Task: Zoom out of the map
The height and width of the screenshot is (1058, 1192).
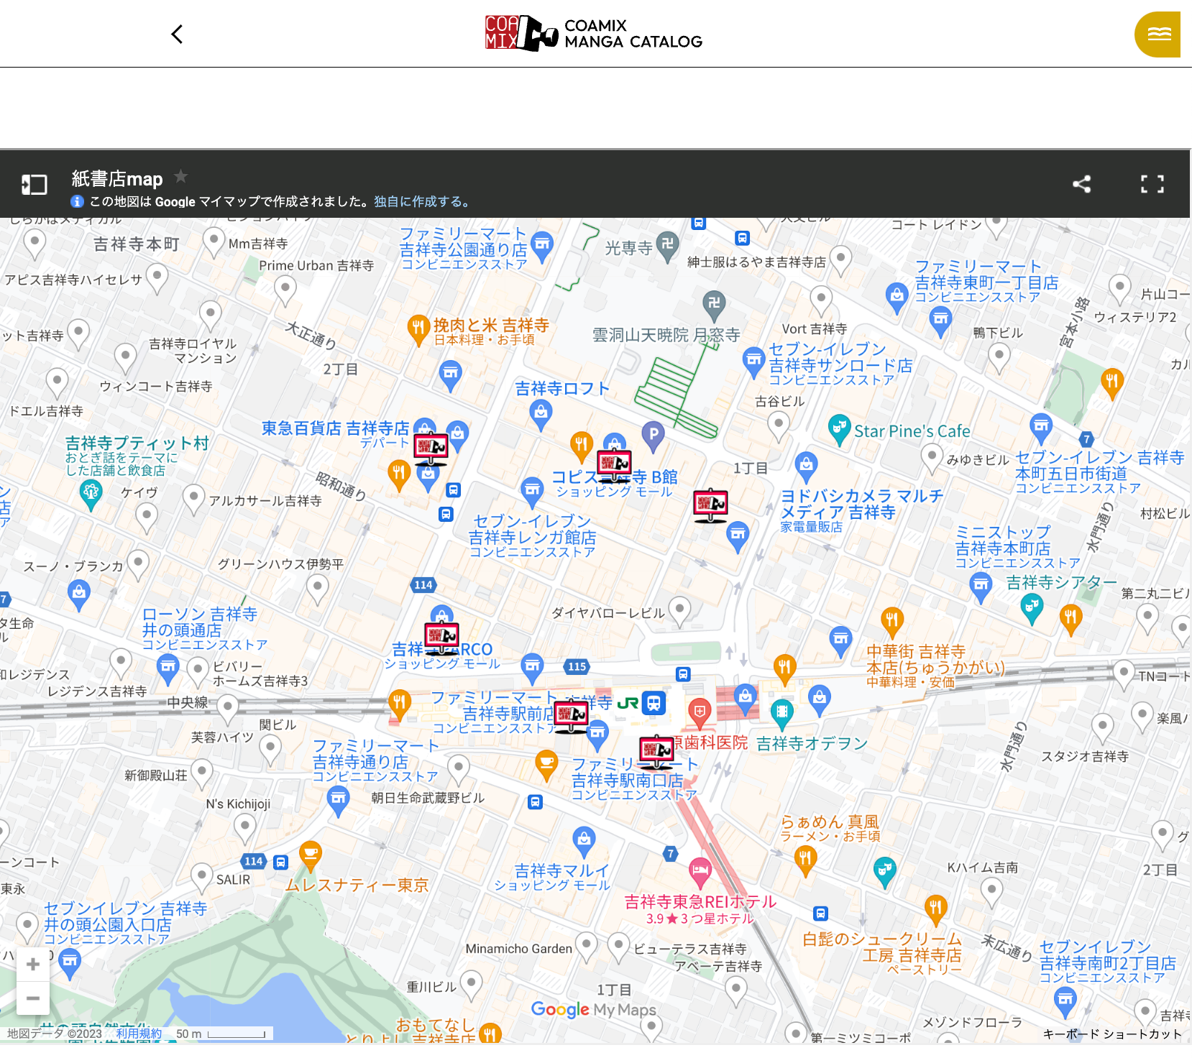Action: click(x=32, y=998)
